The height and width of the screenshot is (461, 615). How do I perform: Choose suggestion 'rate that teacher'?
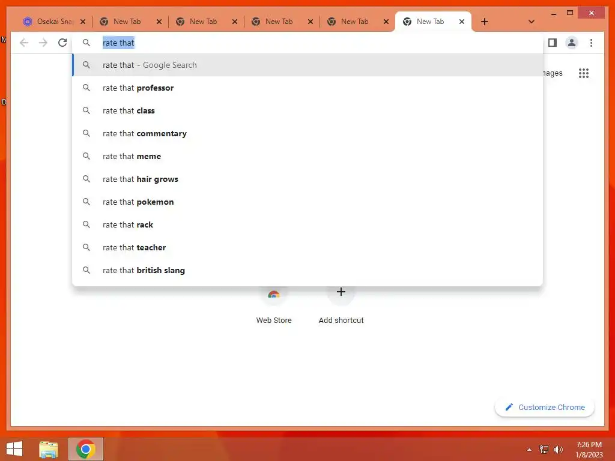pyautogui.click(x=307, y=247)
